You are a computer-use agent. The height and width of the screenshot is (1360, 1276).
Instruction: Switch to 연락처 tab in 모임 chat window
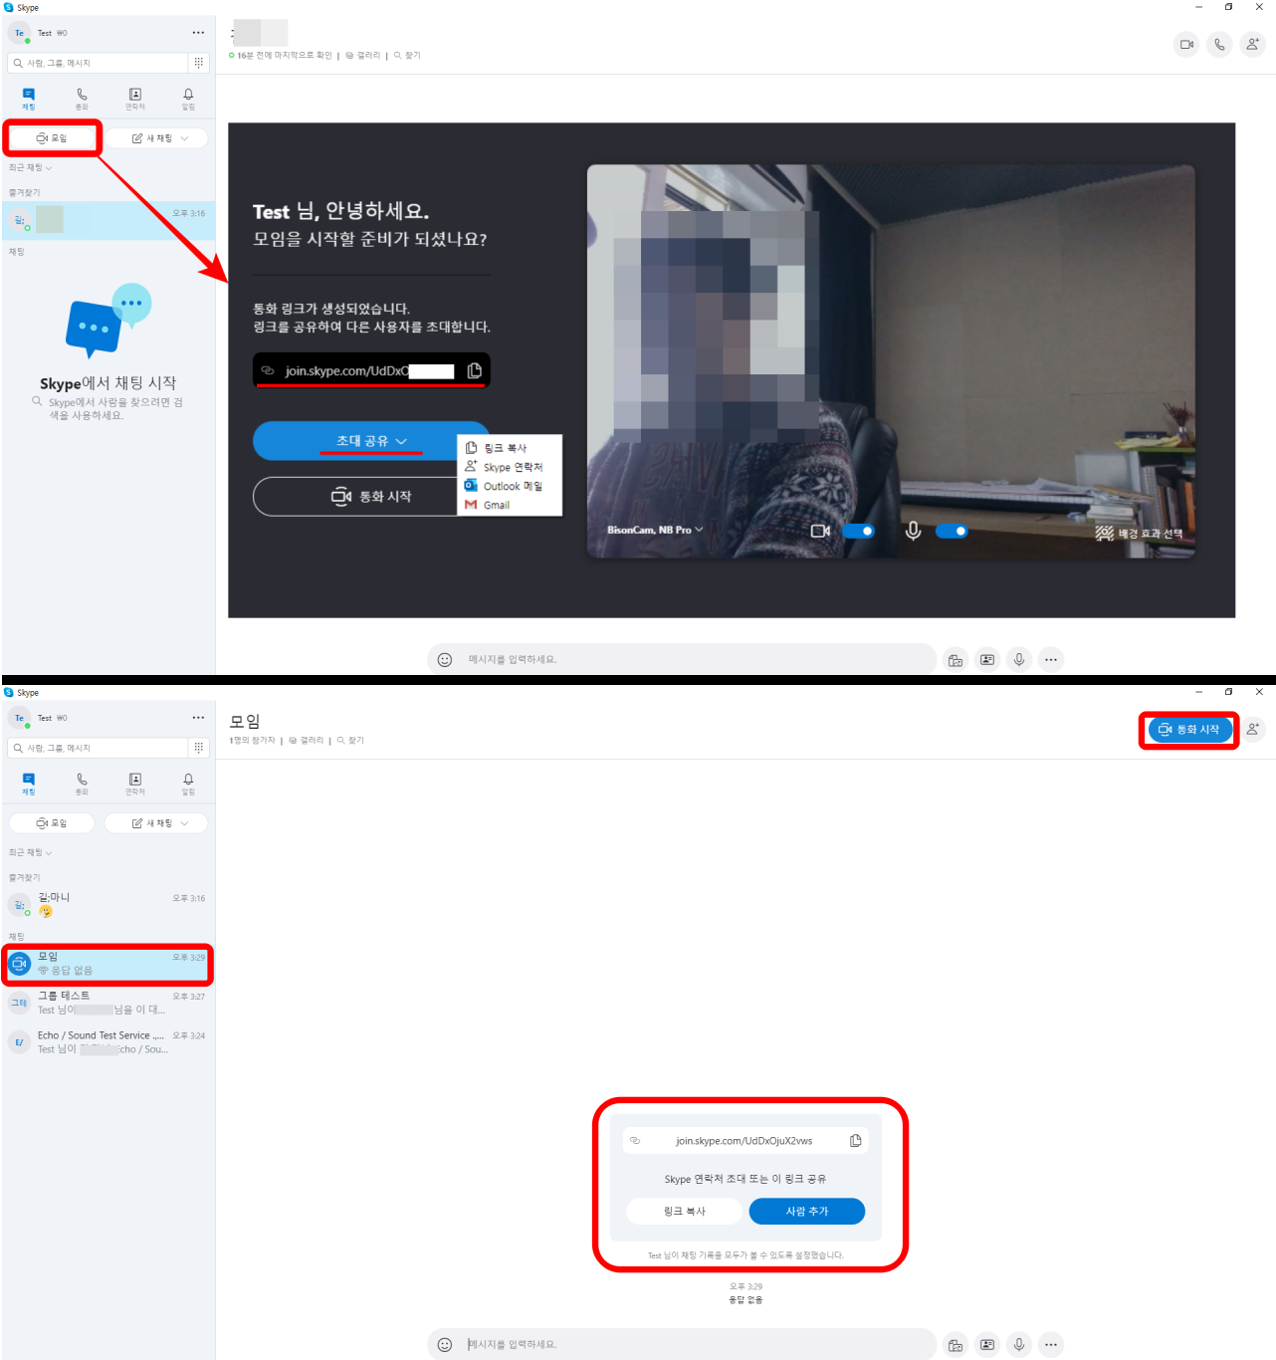pos(135,784)
